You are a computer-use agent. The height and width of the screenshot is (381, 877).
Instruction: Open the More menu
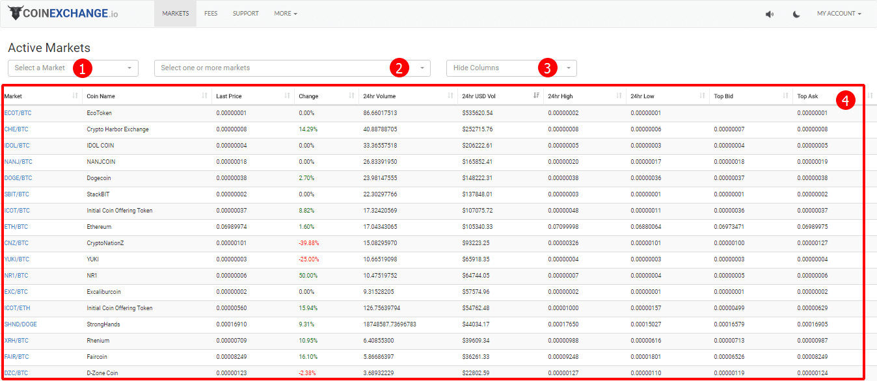286,14
